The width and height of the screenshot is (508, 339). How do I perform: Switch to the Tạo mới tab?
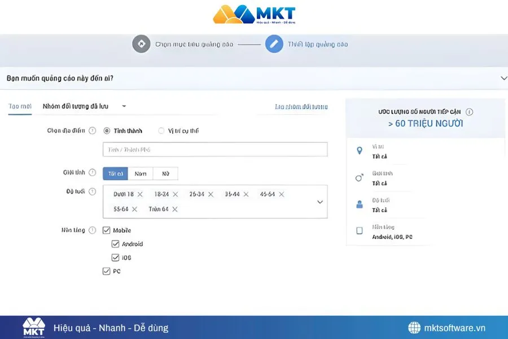(x=19, y=106)
